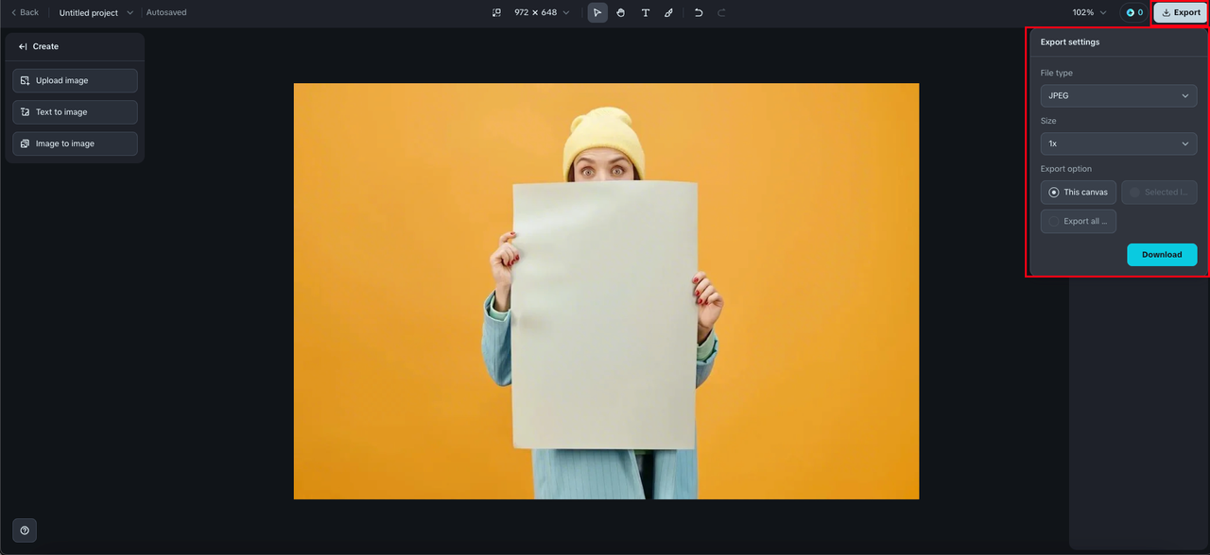This screenshot has width=1210, height=555.
Task: Collapse the Create panel
Action: tap(24, 46)
